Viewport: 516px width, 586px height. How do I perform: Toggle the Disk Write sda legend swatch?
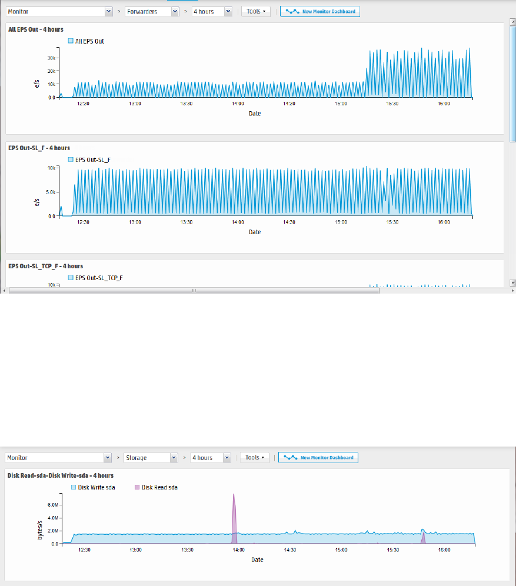point(74,487)
